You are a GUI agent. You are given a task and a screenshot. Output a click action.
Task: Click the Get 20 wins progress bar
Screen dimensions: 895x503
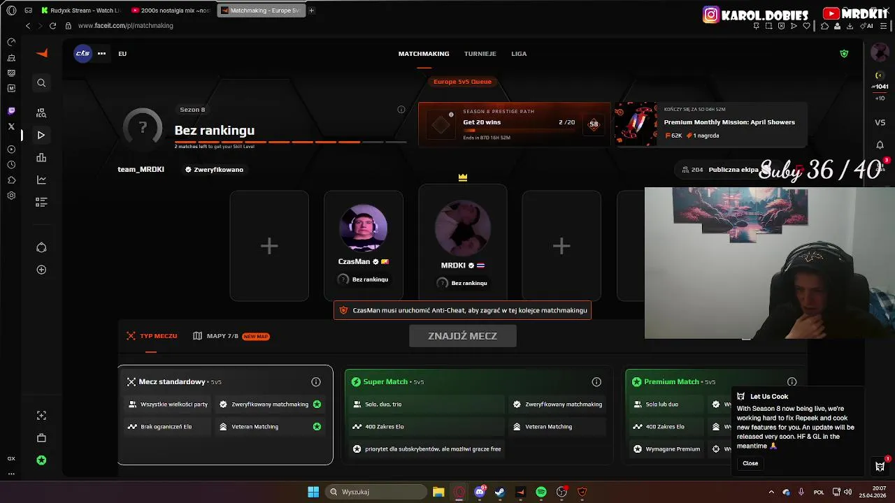pyautogui.click(x=519, y=131)
